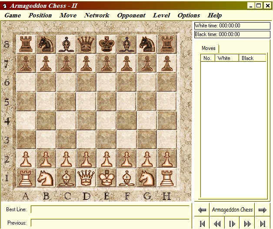Select the white rook on H1
273x229 pixels.
point(167,178)
